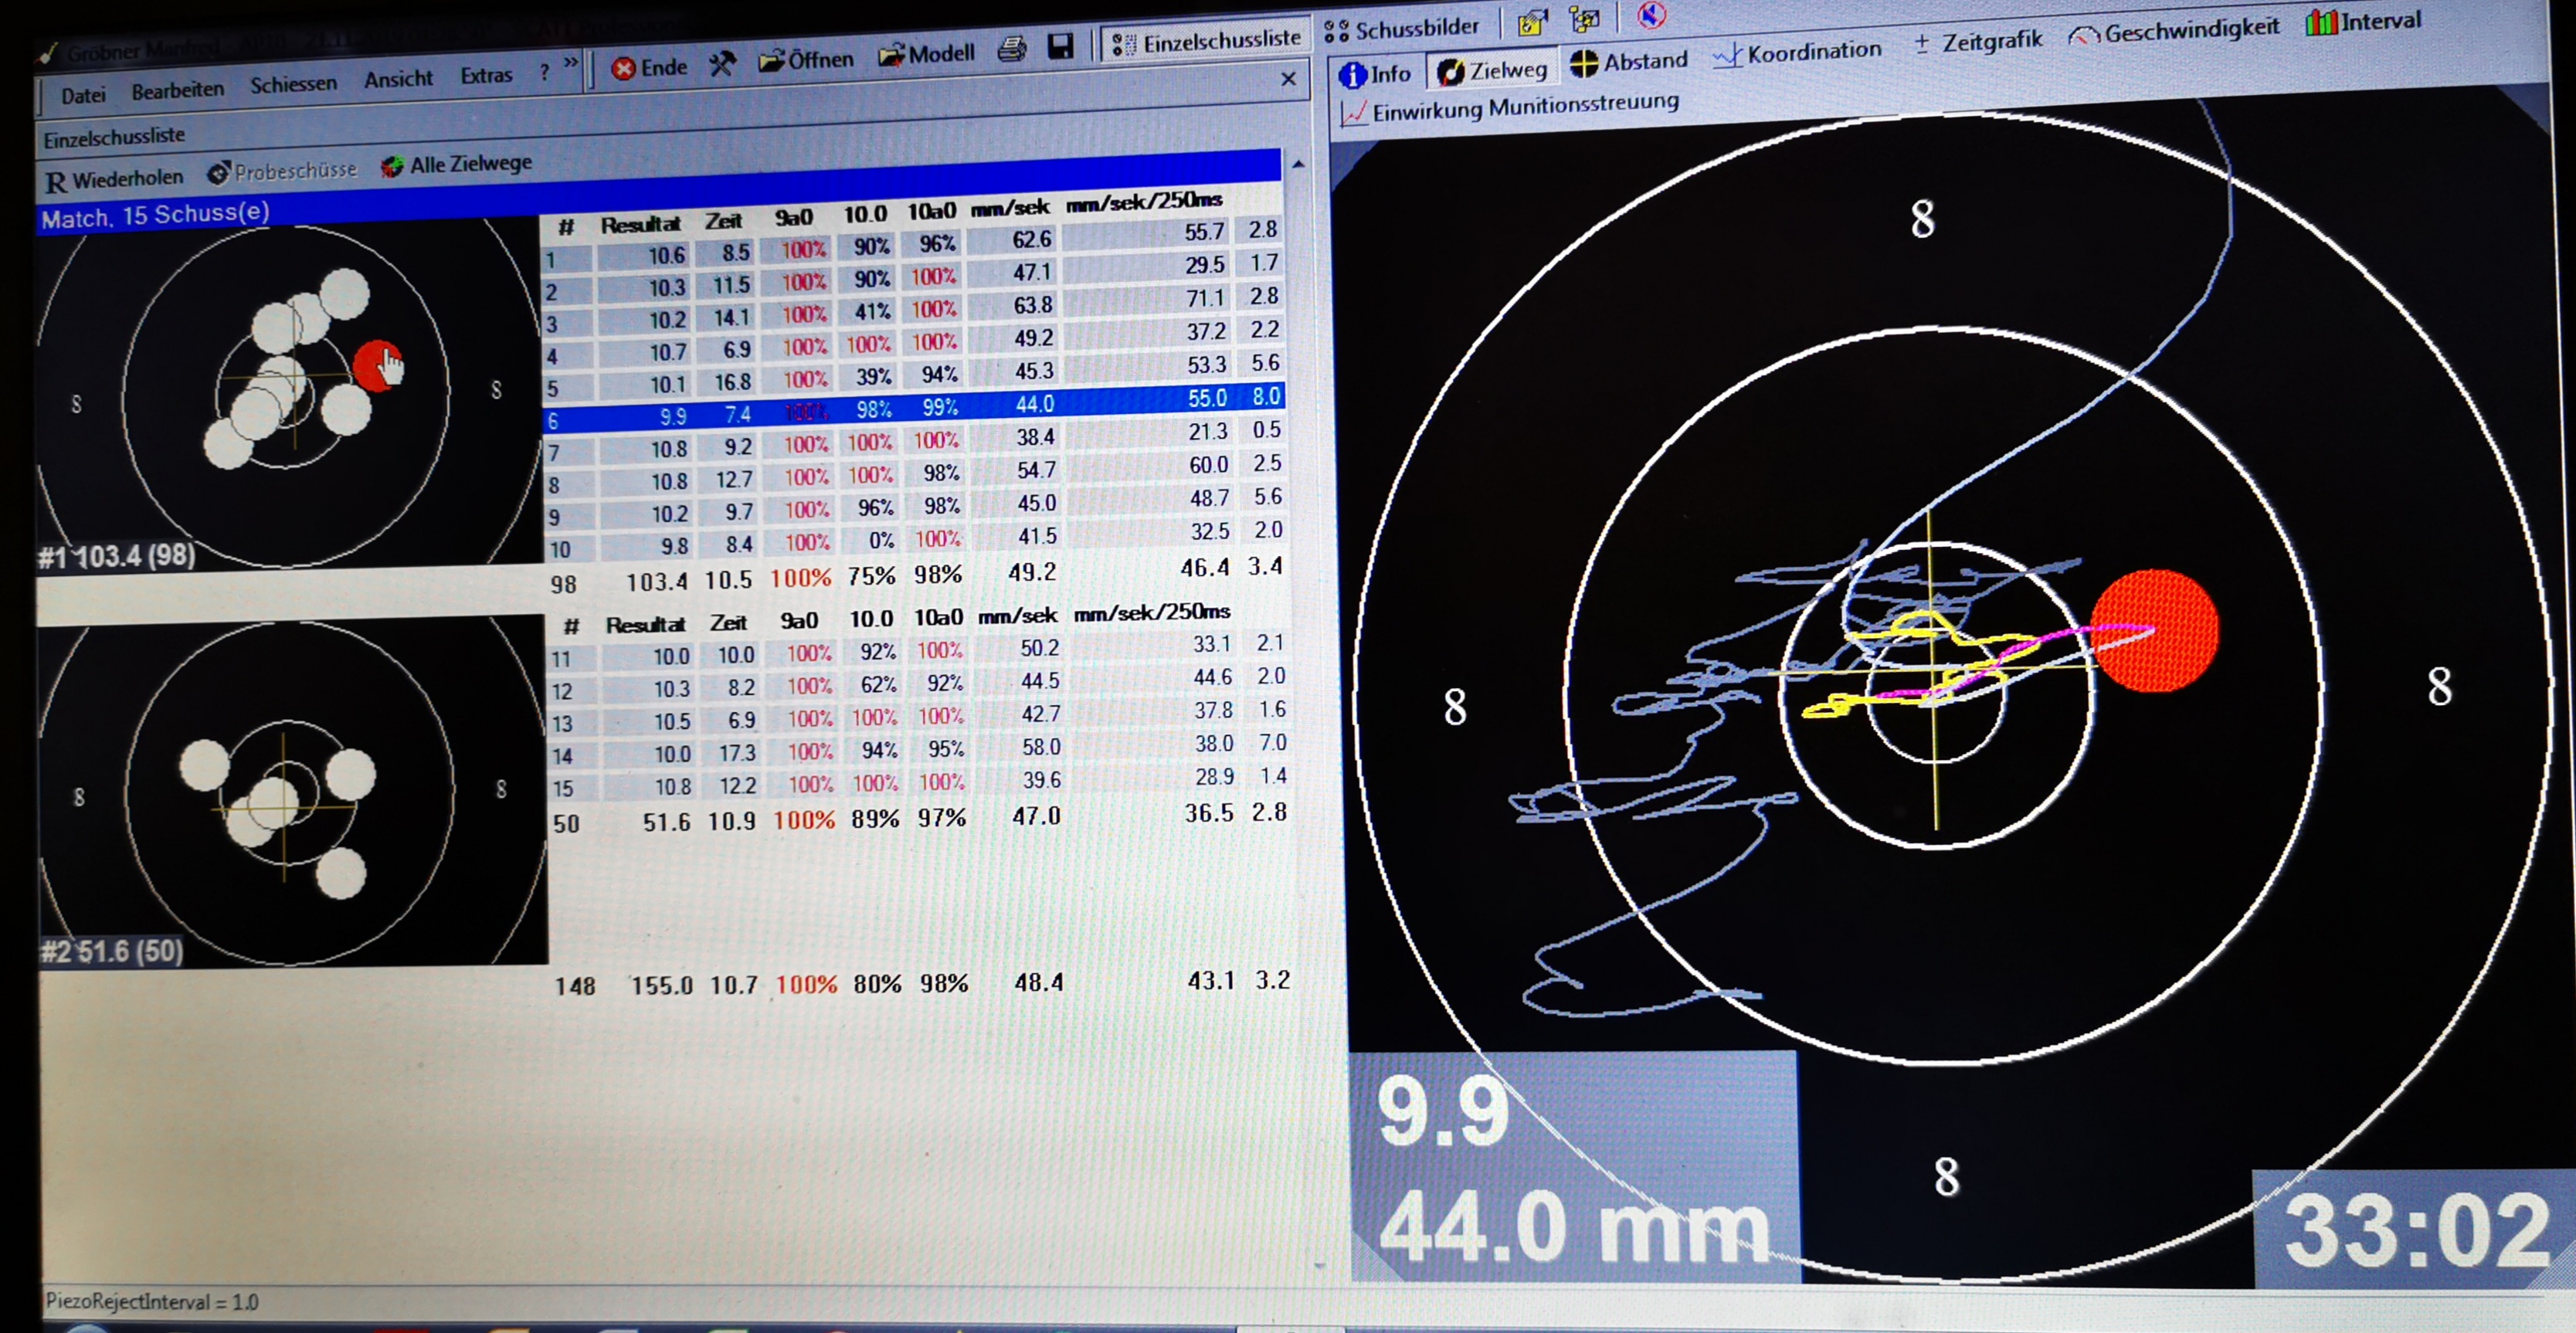Image resolution: width=2576 pixels, height=1333 pixels.
Task: Switch to the Info tab
Action: [1375, 74]
